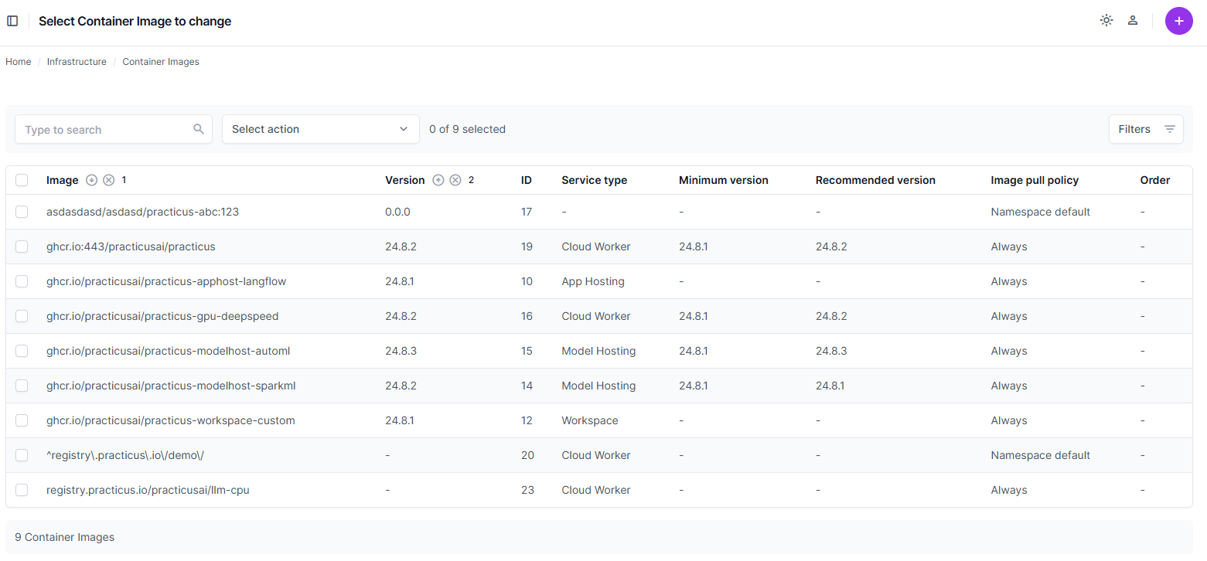Open the user account icon

1133,21
